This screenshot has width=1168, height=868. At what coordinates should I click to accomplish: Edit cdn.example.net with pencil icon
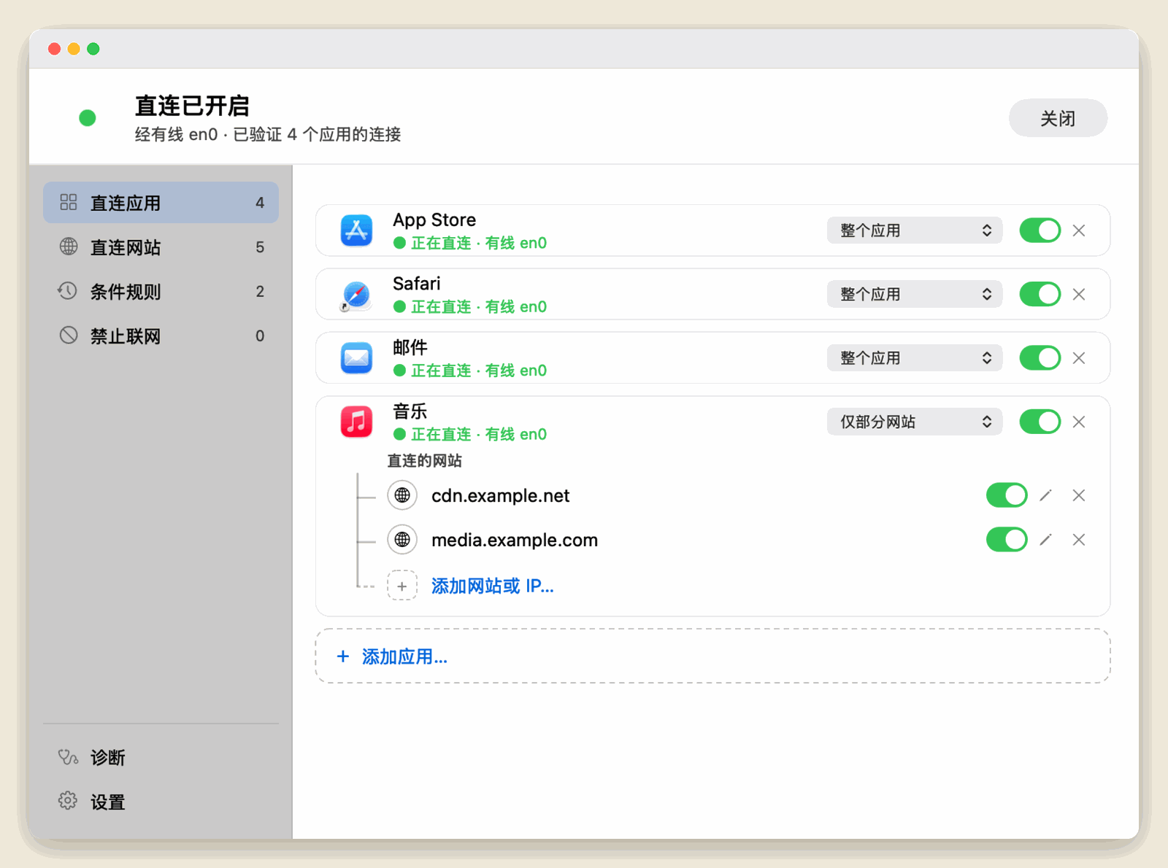1045,496
